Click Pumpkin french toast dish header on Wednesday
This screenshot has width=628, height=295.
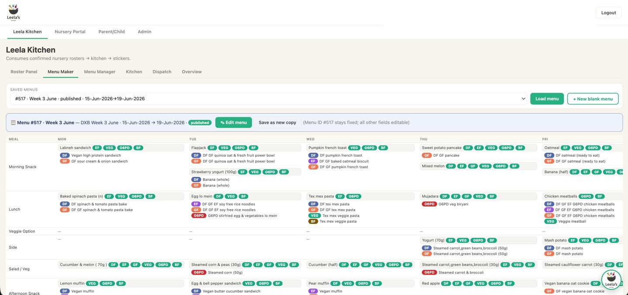click(327, 148)
